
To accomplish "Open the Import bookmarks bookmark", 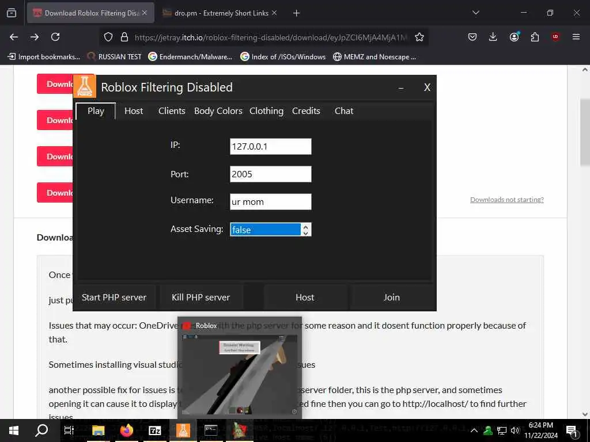I will pos(44,57).
